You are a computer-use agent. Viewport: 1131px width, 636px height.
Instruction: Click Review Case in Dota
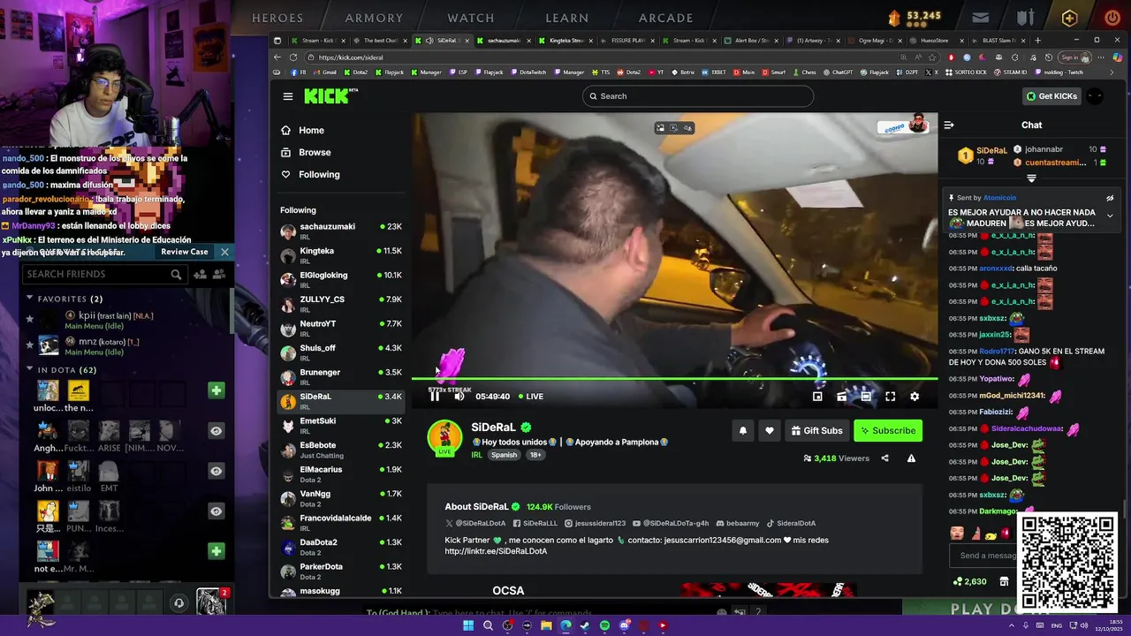click(x=185, y=252)
